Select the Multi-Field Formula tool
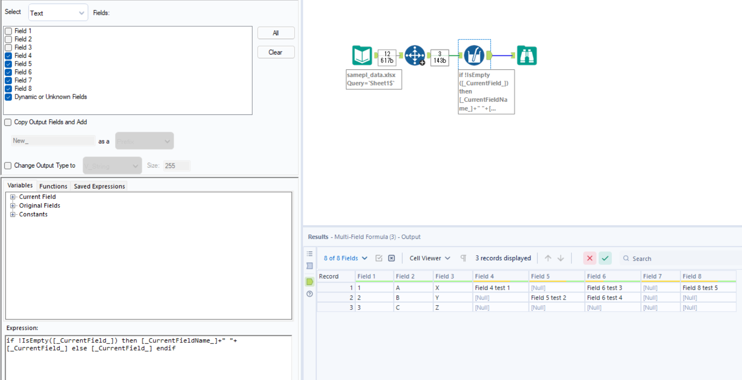 click(x=474, y=55)
